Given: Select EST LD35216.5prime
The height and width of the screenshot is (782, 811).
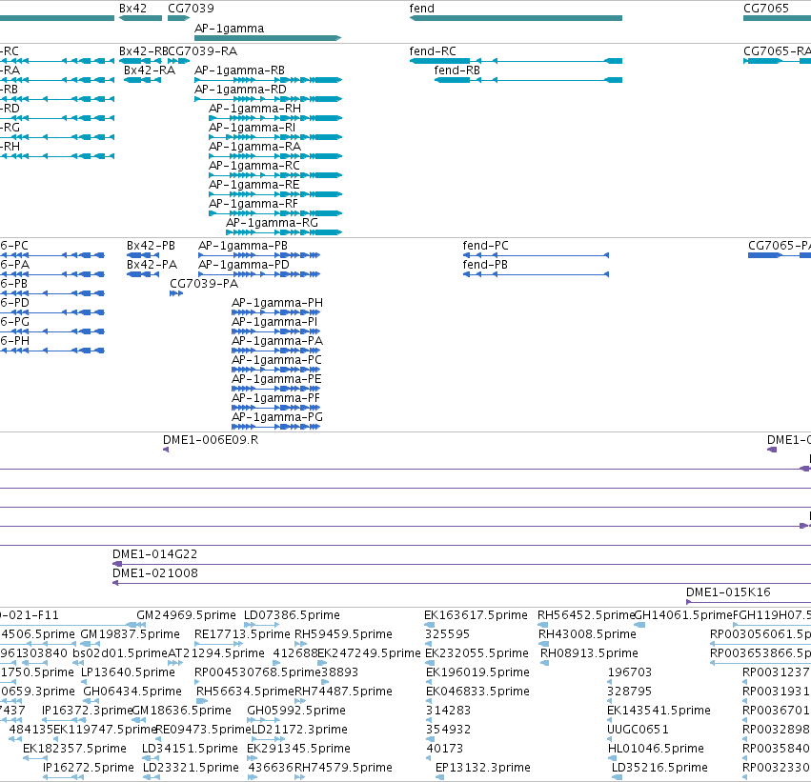Looking at the screenshot, I should tap(659, 768).
